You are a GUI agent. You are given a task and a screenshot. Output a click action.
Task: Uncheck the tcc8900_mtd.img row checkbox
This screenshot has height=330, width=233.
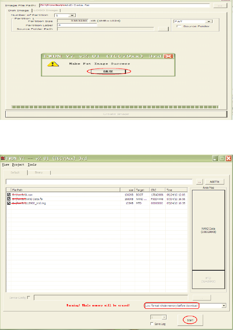(9, 203)
